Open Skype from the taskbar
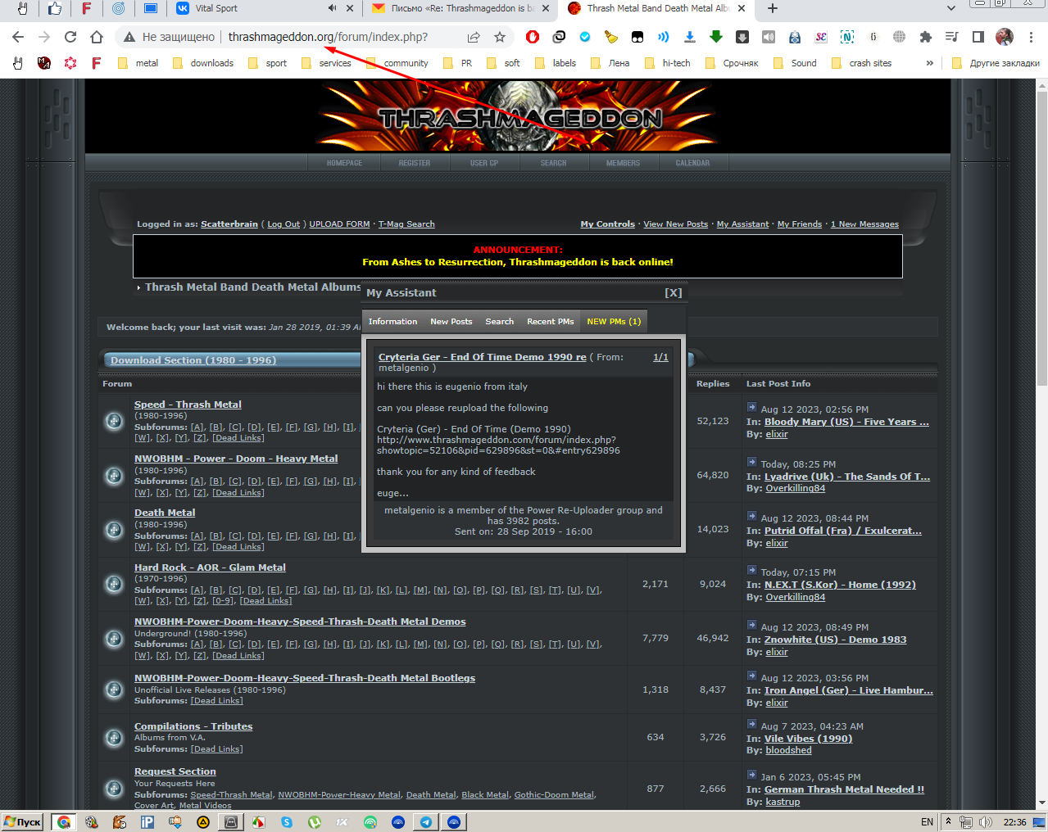 286,822
